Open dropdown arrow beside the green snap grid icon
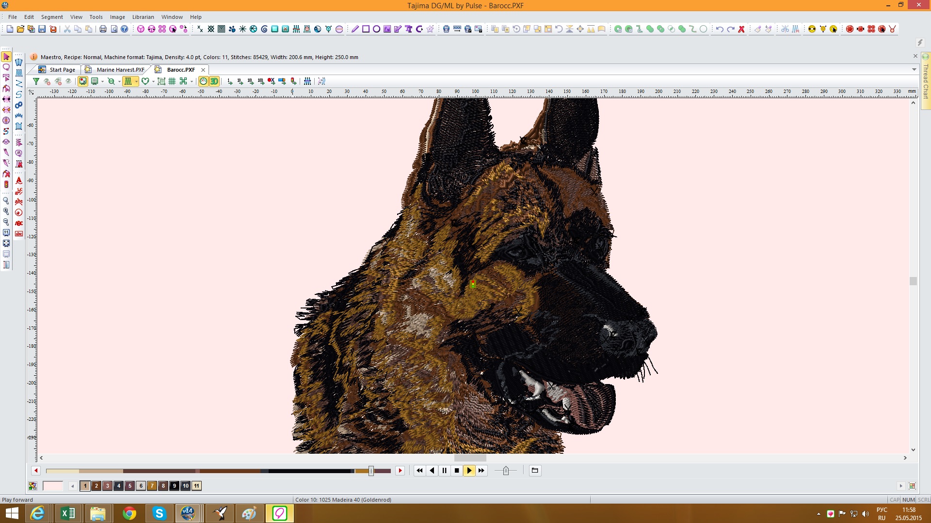The width and height of the screenshot is (931, 523). pyautogui.click(x=192, y=81)
